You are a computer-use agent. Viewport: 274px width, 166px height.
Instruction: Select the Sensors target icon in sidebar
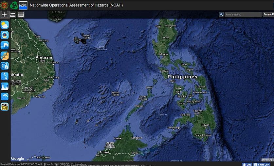(5, 35)
